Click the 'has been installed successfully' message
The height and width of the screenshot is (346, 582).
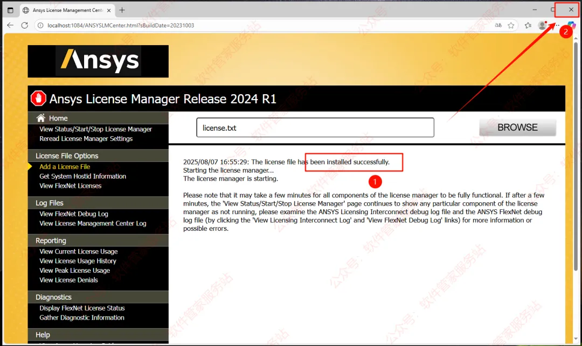point(344,162)
